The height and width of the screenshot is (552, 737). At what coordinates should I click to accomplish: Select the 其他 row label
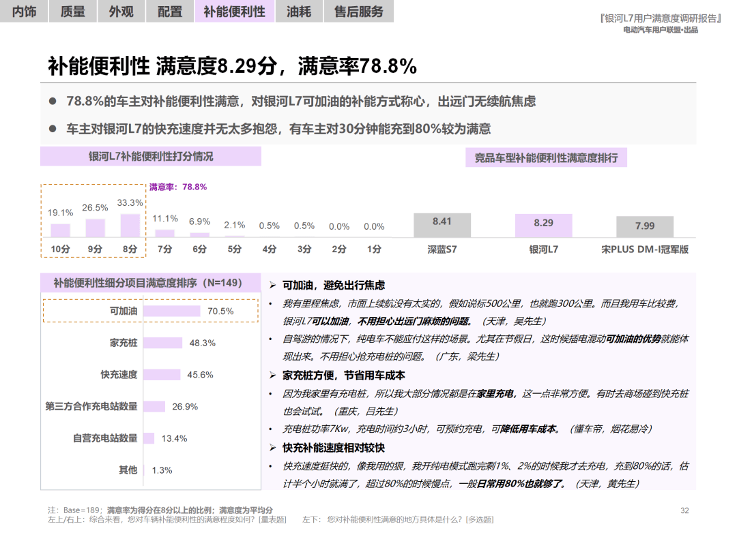coord(128,470)
